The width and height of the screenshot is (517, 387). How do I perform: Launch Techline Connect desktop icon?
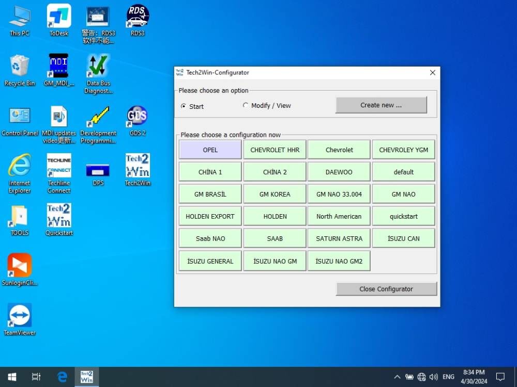(59, 174)
